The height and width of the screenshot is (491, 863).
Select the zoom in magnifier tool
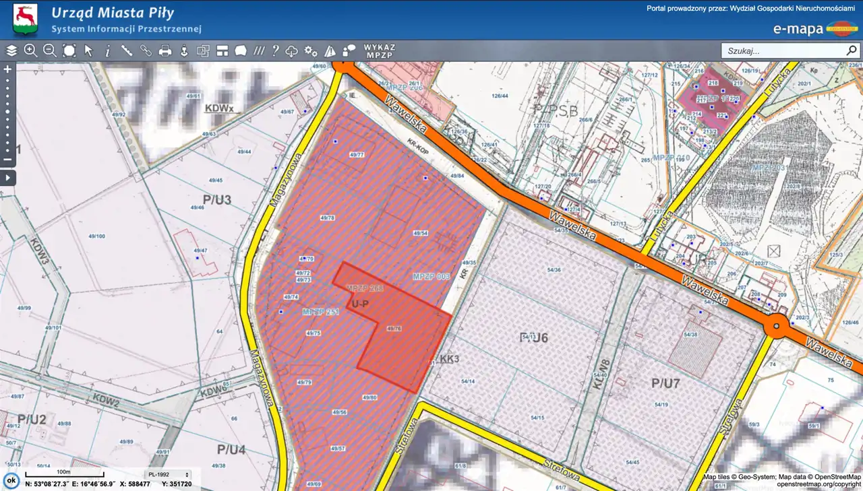tap(30, 51)
